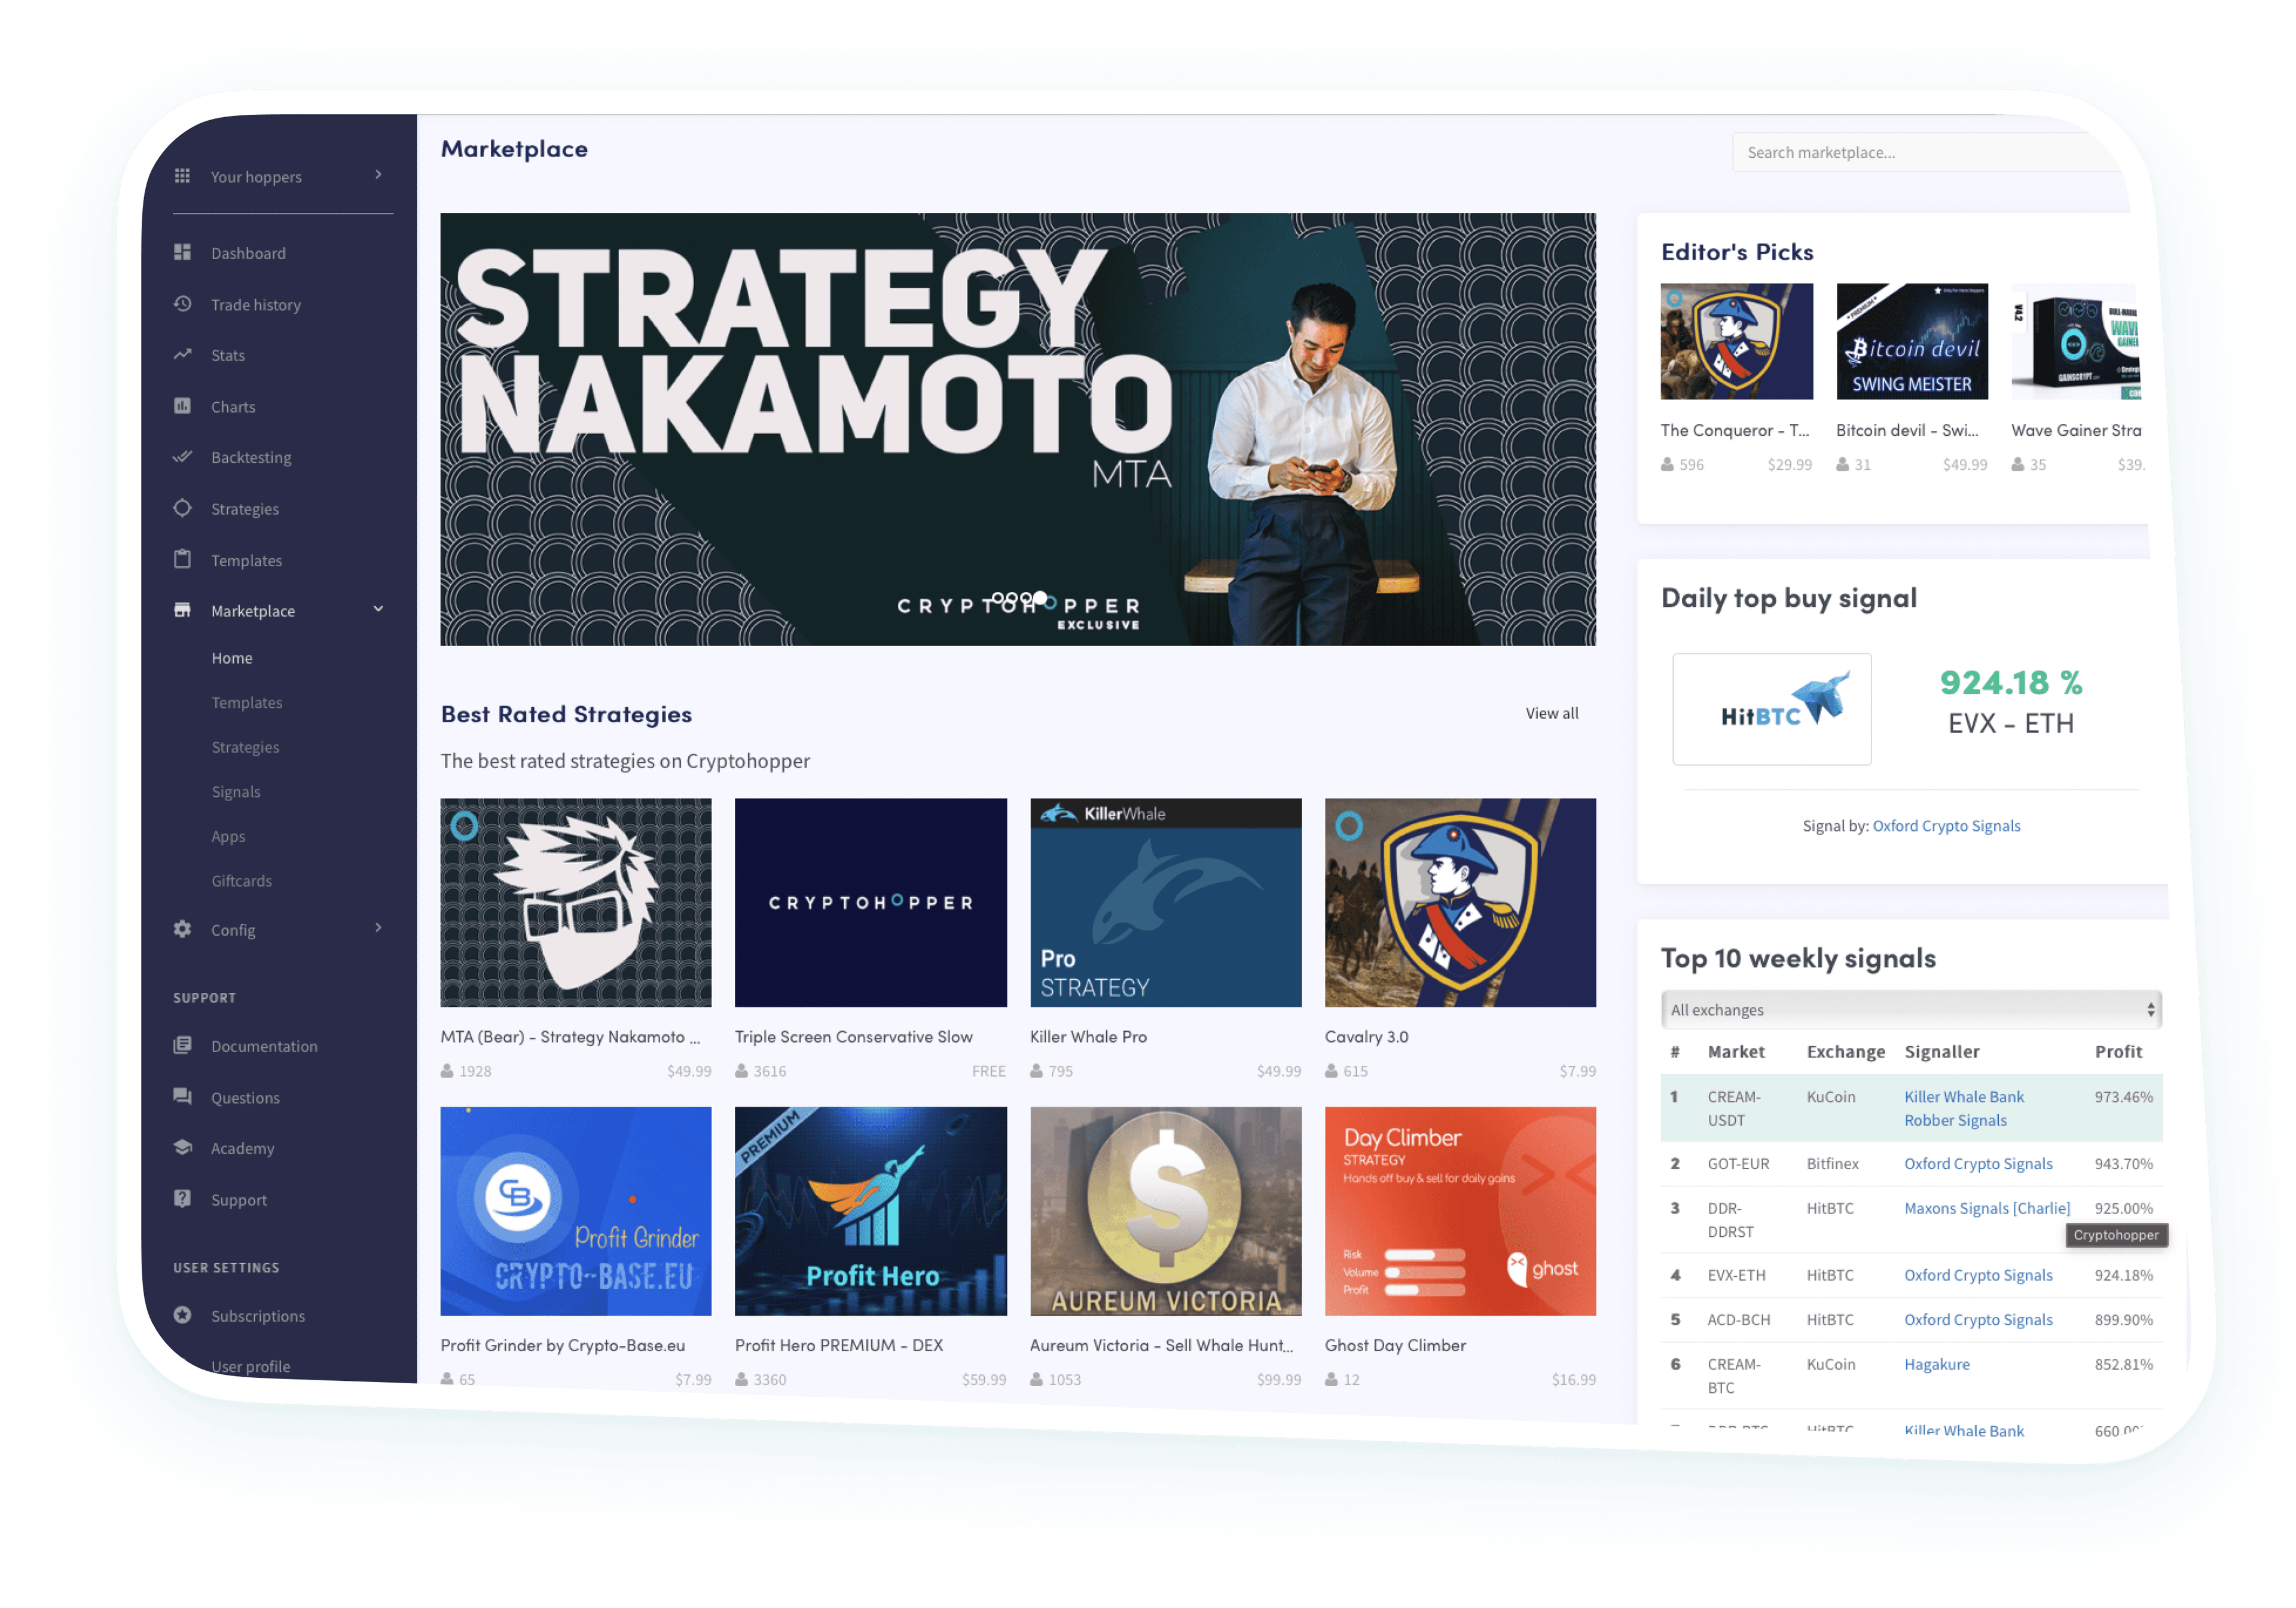2296x1608 pixels.
Task: Click the Strategies crosshair icon
Action: tap(182, 508)
